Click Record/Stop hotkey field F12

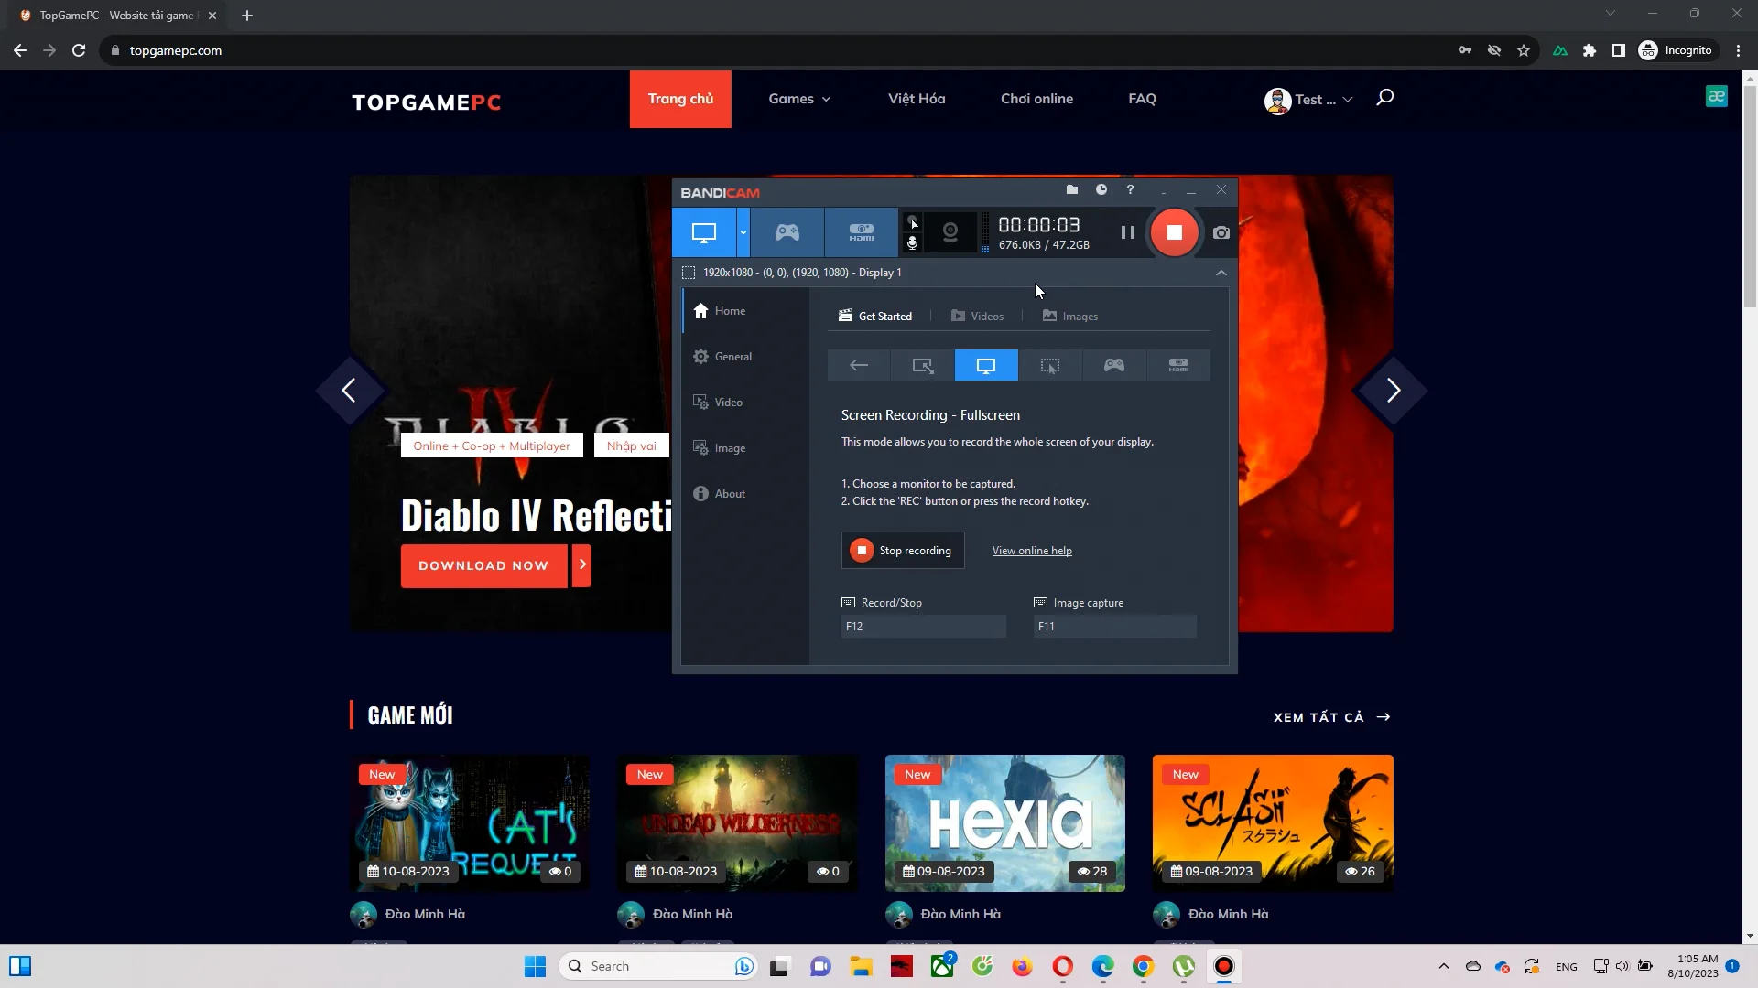[923, 627]
